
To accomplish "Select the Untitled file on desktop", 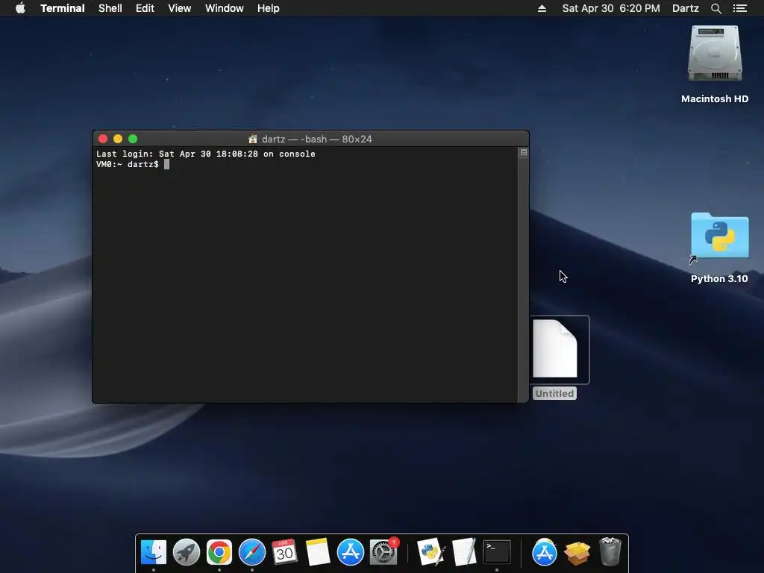I will [x=555, y=349].
